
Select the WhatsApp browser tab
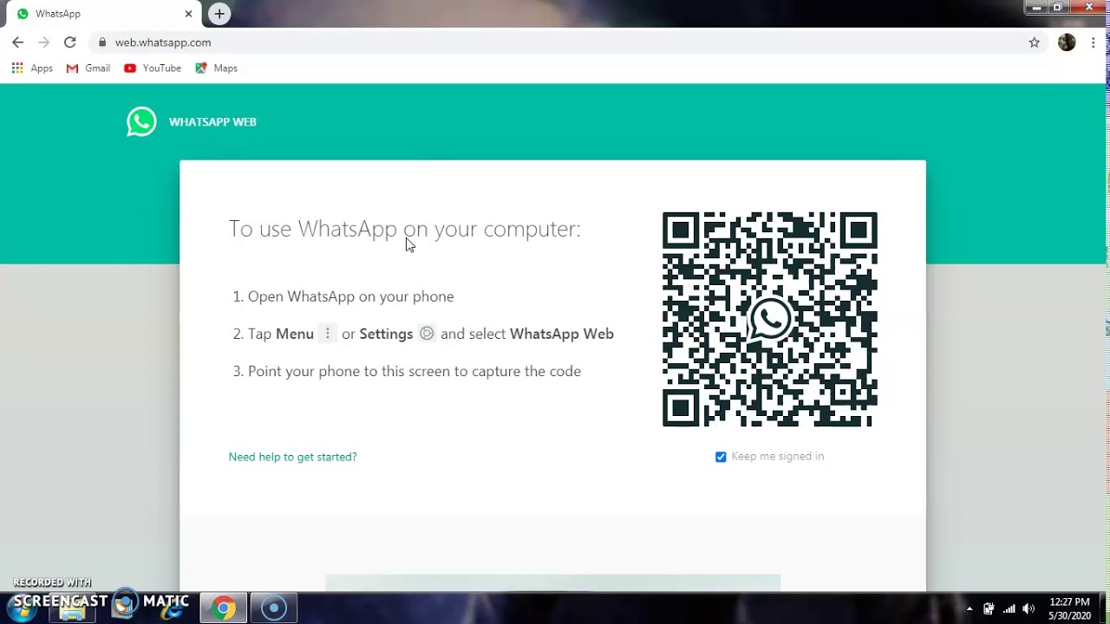click(102, 14)
